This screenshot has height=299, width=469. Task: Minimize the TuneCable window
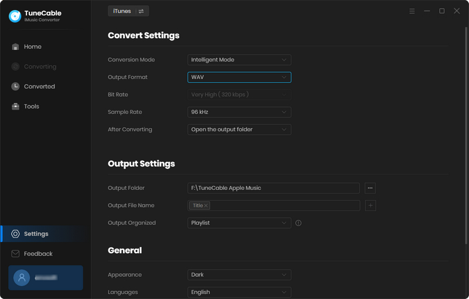tap(427, 11)
